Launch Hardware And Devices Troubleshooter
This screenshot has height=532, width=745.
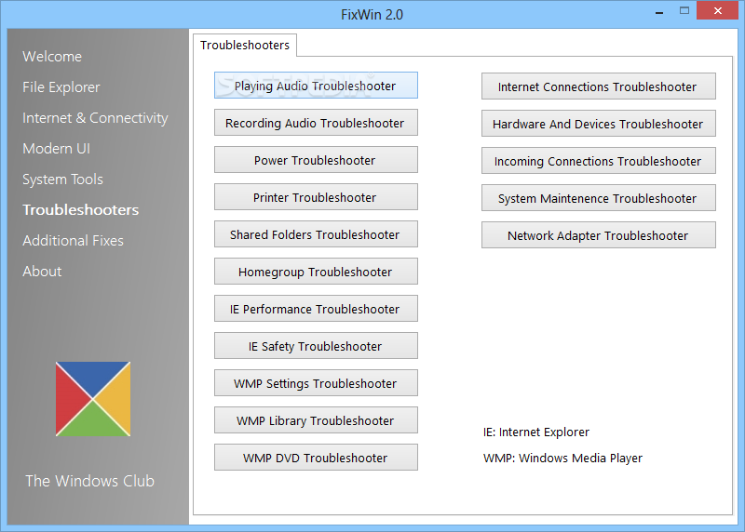(599, 124)
